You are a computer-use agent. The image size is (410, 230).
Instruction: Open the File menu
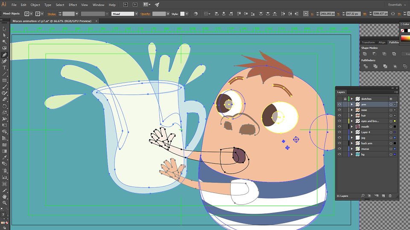click(x=14, y=5)
